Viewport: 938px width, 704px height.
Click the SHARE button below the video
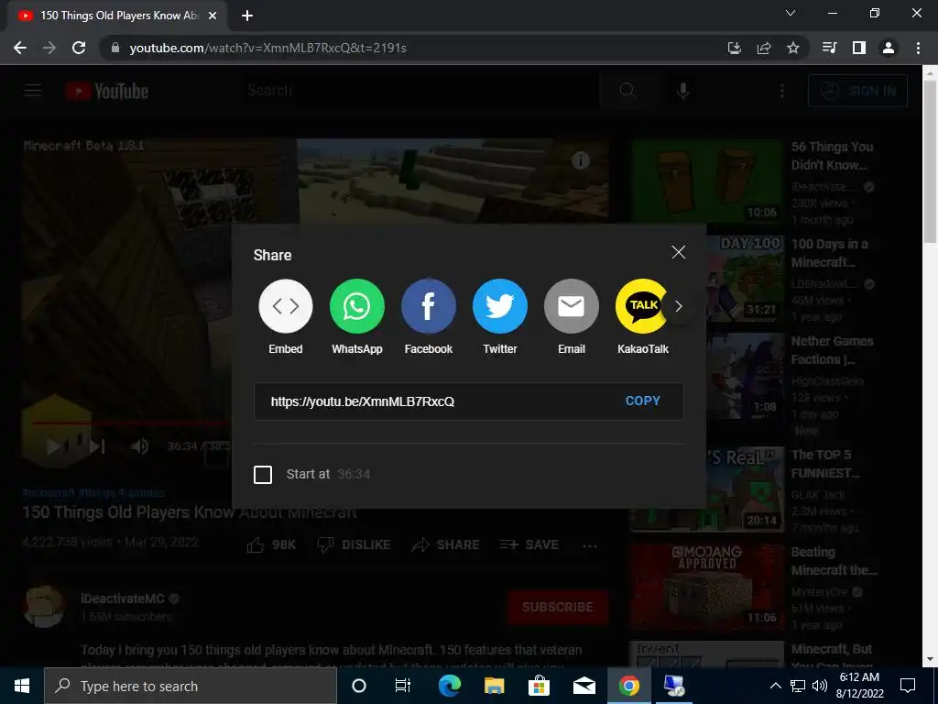click(x=446, y=544)
